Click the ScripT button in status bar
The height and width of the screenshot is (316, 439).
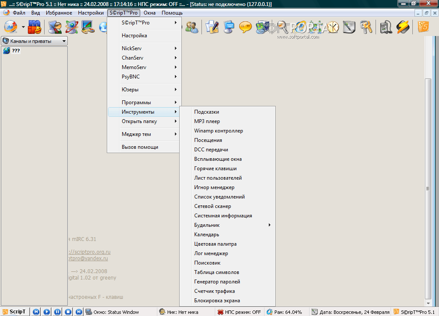[15, 312]
